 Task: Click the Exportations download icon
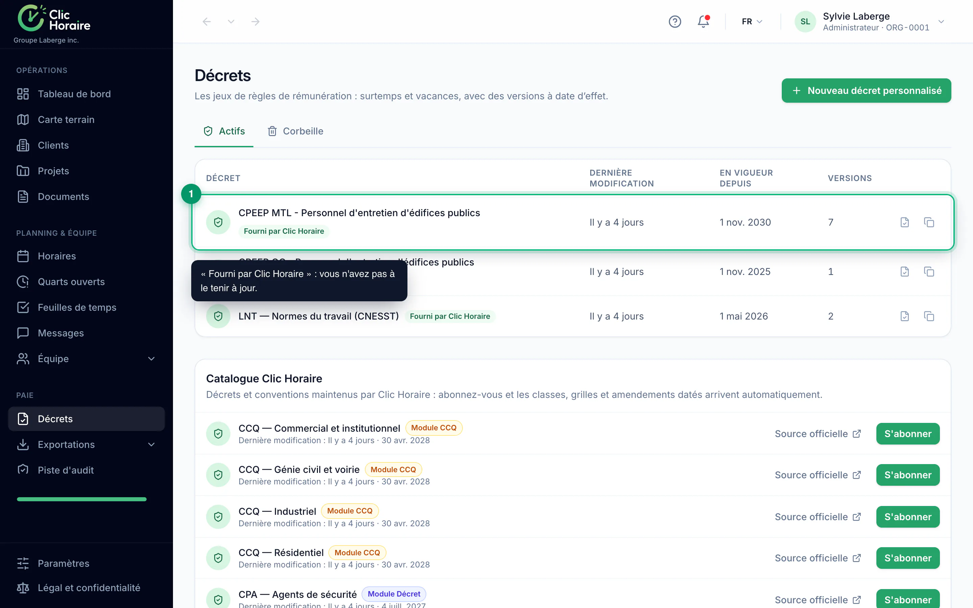(23, 444)
